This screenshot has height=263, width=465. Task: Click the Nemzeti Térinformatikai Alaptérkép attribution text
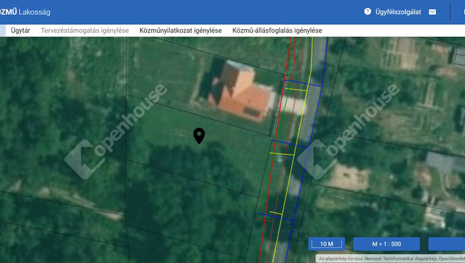tap(401, 259)
